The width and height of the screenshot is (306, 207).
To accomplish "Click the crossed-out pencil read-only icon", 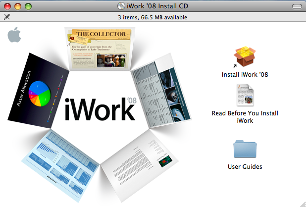I will click(x=7, y=17).
